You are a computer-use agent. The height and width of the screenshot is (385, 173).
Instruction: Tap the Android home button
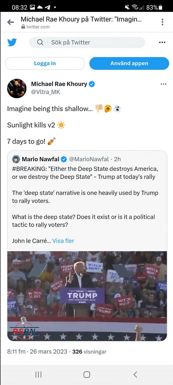coord(86,375)
